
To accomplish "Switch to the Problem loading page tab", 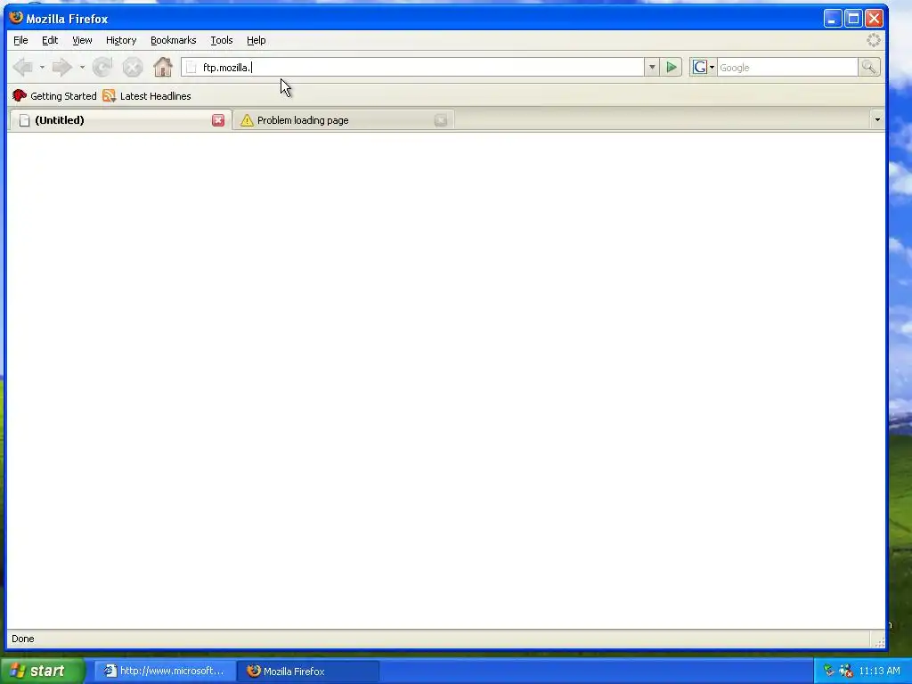I will pyautogui.click(x=343, y=120).
